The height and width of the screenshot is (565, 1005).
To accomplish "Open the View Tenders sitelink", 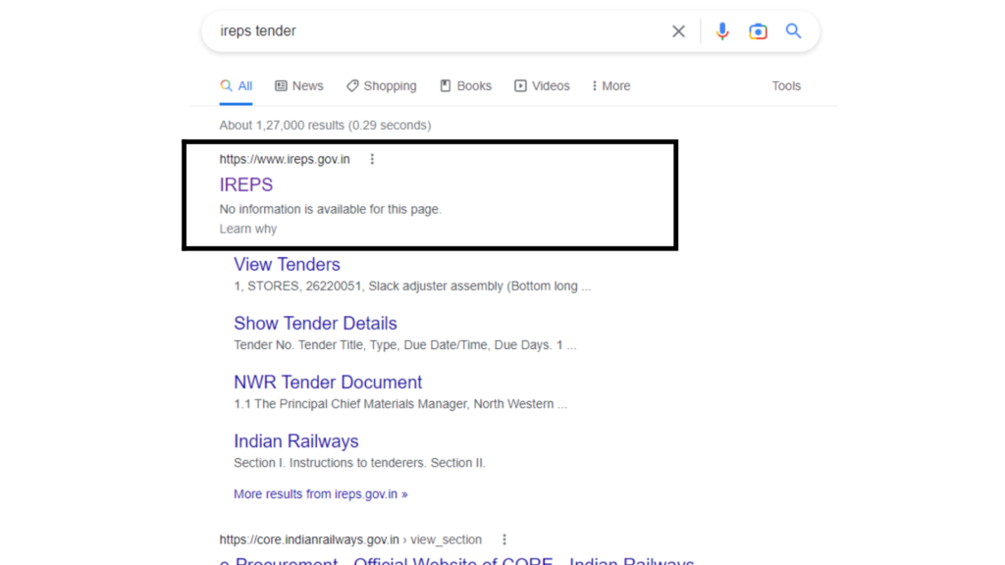I will coord(287,265).
